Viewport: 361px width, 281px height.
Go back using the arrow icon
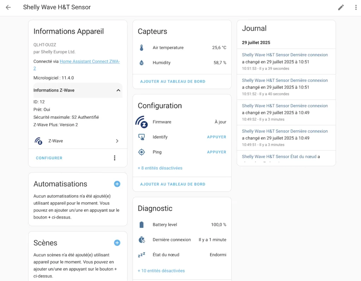tap(8, 7)
